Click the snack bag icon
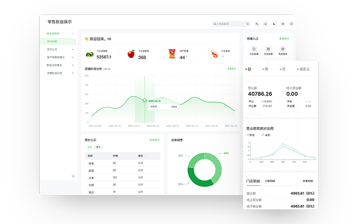Image resolution: width=358 pixels, height=224 pixels. point(173,54)
